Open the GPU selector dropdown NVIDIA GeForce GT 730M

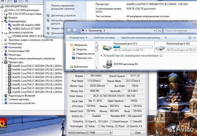point(90,133)
